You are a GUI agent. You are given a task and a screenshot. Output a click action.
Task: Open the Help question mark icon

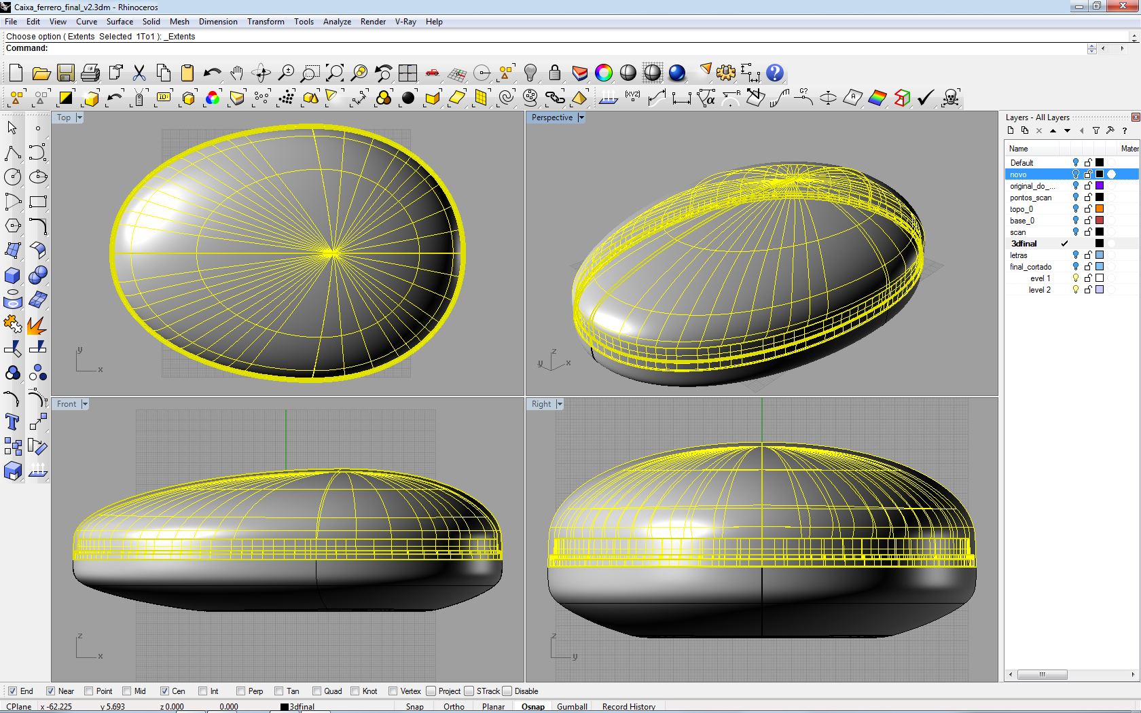click(x=774, y=73)
